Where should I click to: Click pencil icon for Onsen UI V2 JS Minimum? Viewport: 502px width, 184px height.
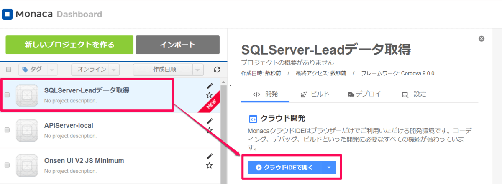pyautogui.click(x=210, y=156)
